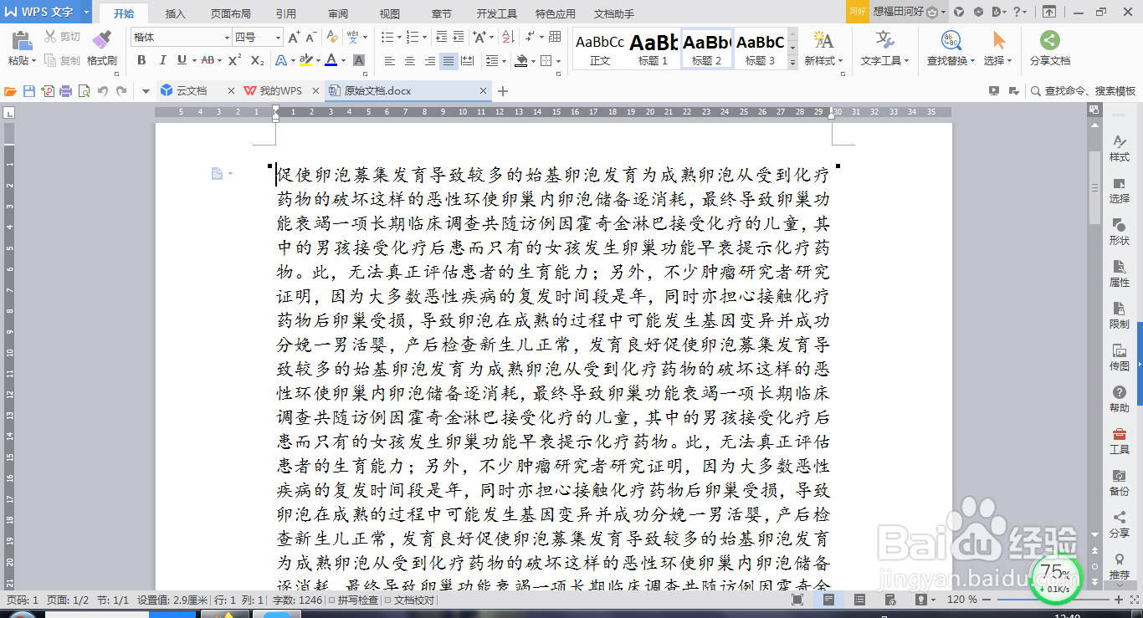Click the Undo arrow

[103, 90]
